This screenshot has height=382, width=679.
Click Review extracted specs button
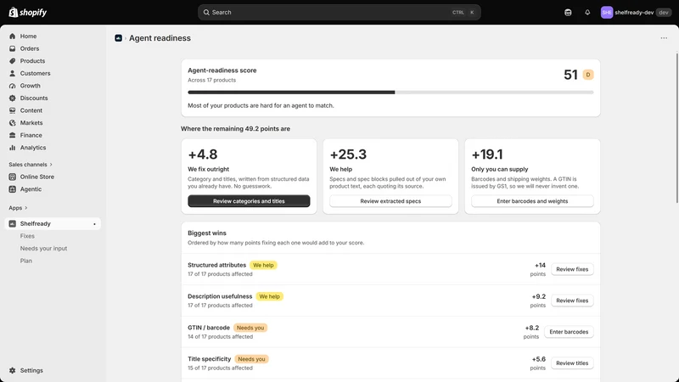click(390, 201)
